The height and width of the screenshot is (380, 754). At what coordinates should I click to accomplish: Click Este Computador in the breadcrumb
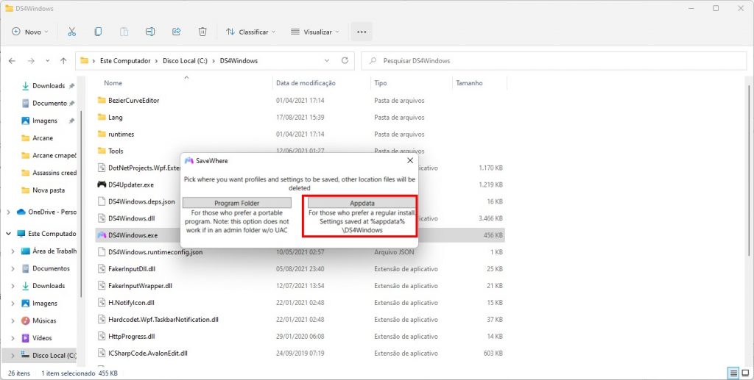[x=125, y=61]
